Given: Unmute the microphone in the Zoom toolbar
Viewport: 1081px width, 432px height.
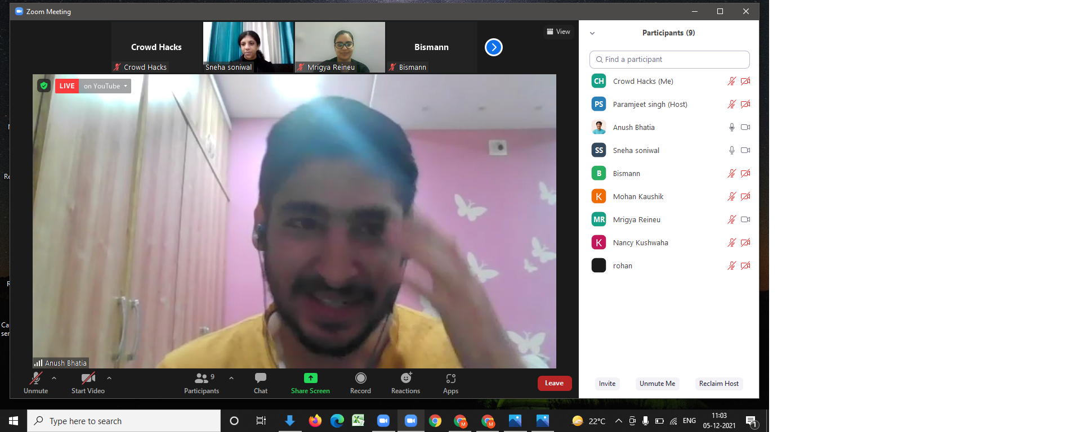Looking at the screenshot, I should (35, 383).
